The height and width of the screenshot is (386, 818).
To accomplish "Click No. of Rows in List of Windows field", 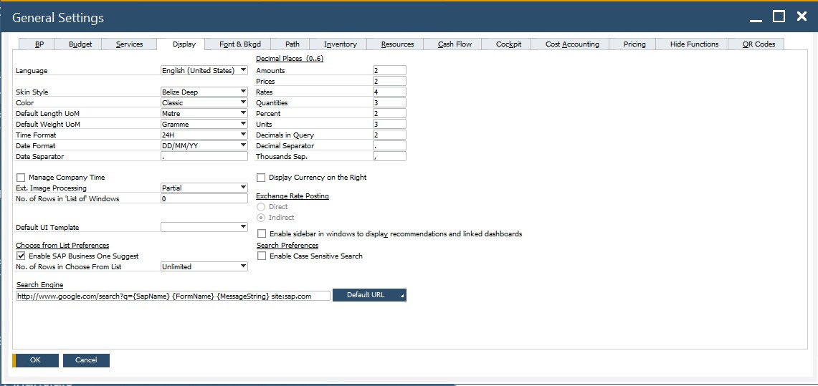I will pos(204,198).
